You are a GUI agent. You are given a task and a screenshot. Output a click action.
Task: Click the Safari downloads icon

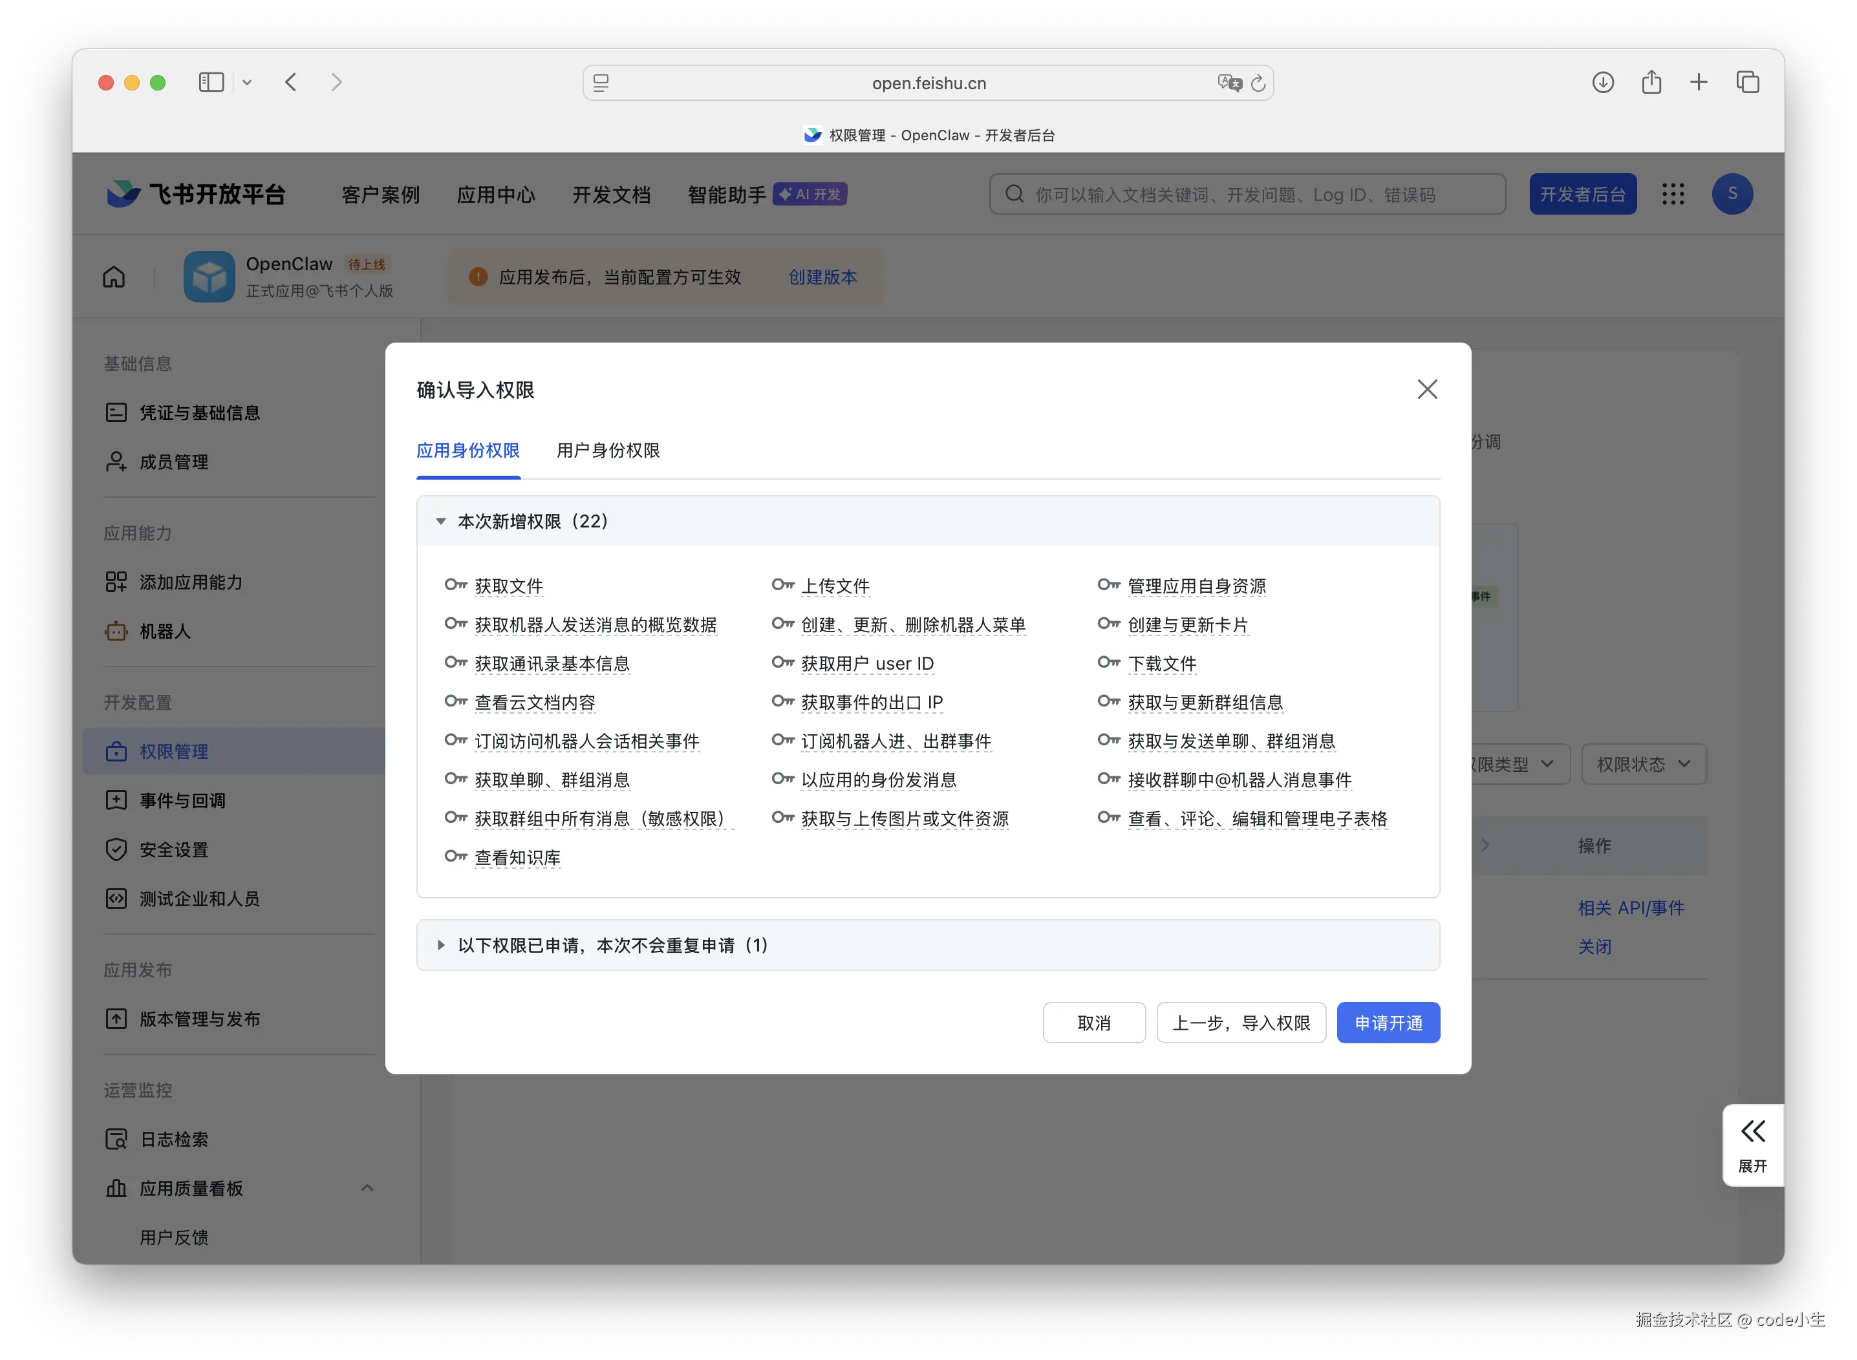[x=1602, y=82]
